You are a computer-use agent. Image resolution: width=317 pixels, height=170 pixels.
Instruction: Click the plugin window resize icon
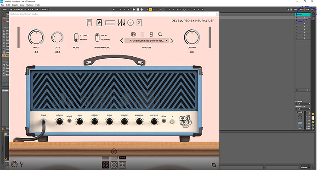click(x=214, y=165)
